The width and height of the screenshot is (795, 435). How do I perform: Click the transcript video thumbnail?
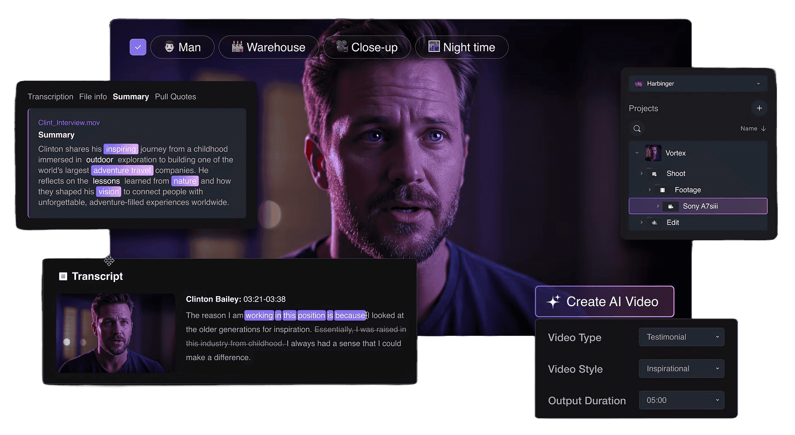(115, 333)
